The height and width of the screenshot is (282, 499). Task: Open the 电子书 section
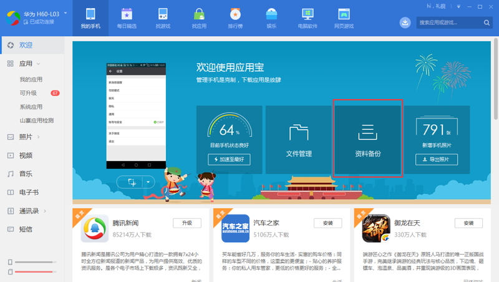29,192
